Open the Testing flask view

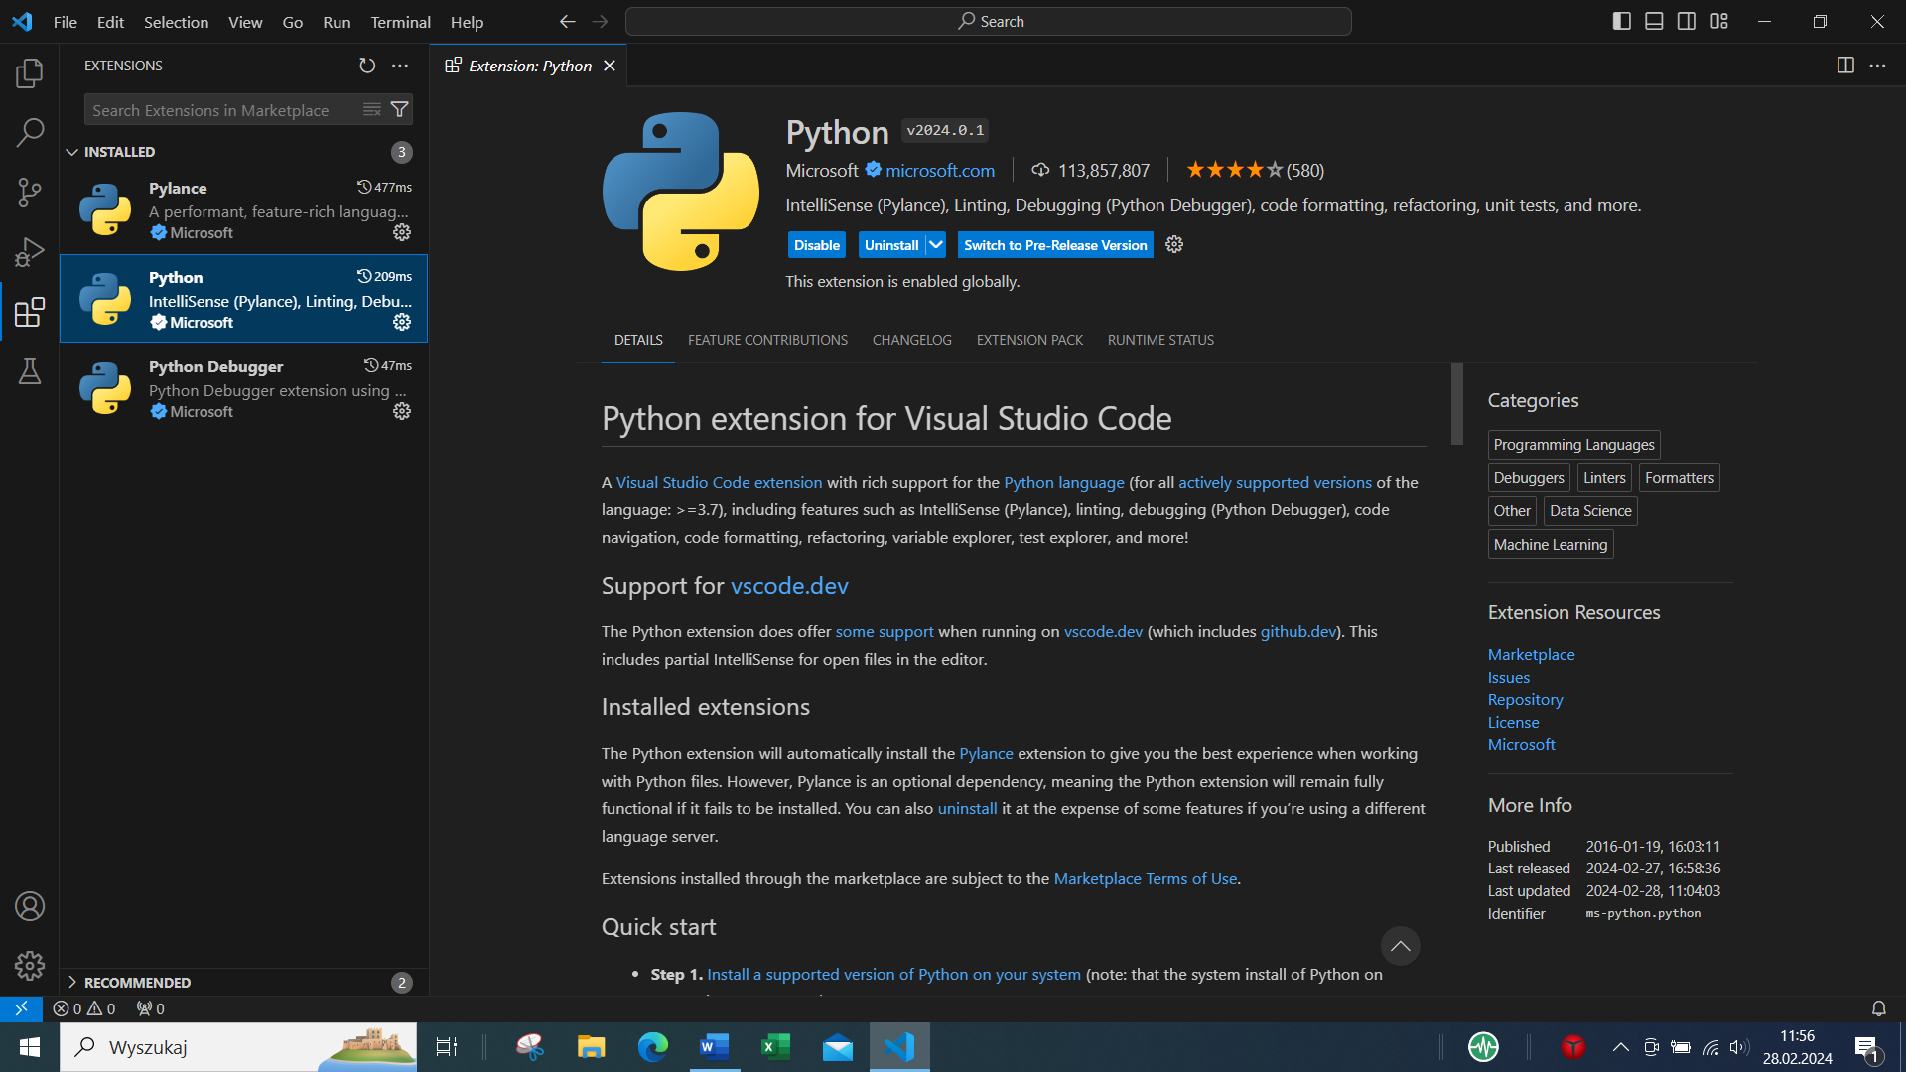30,371
